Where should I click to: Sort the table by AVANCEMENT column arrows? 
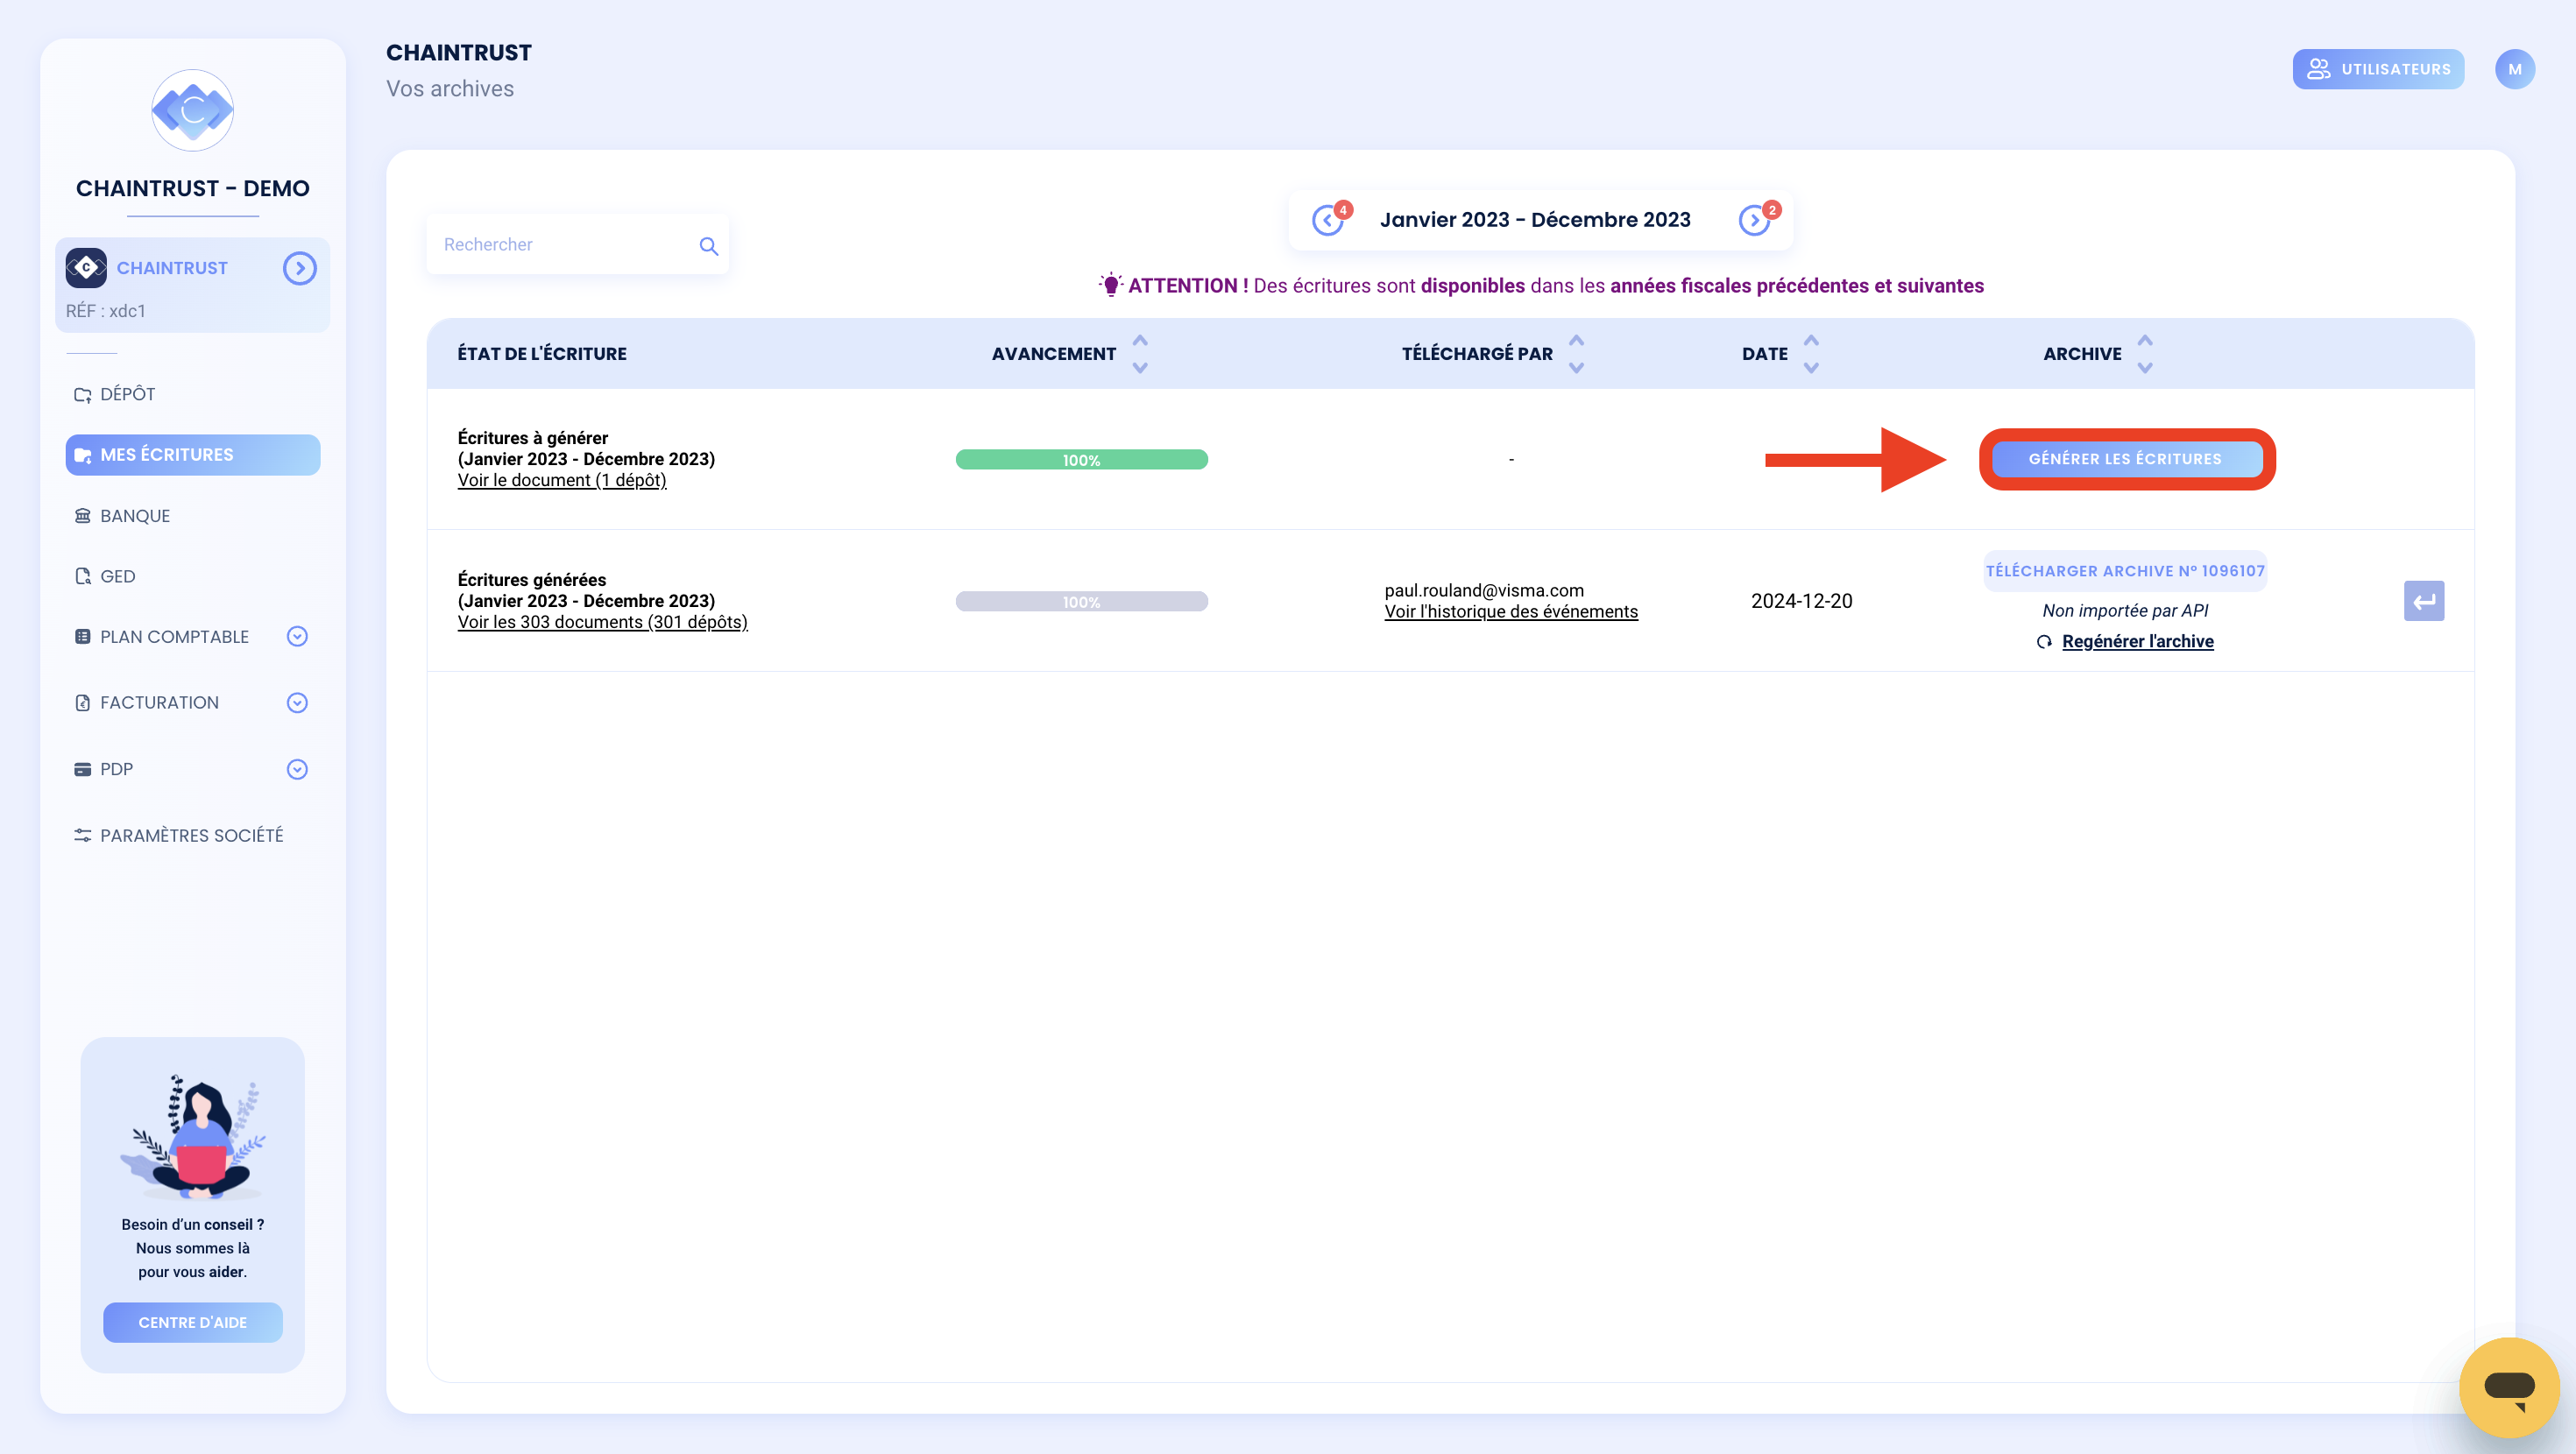(x=1140, y=354)
